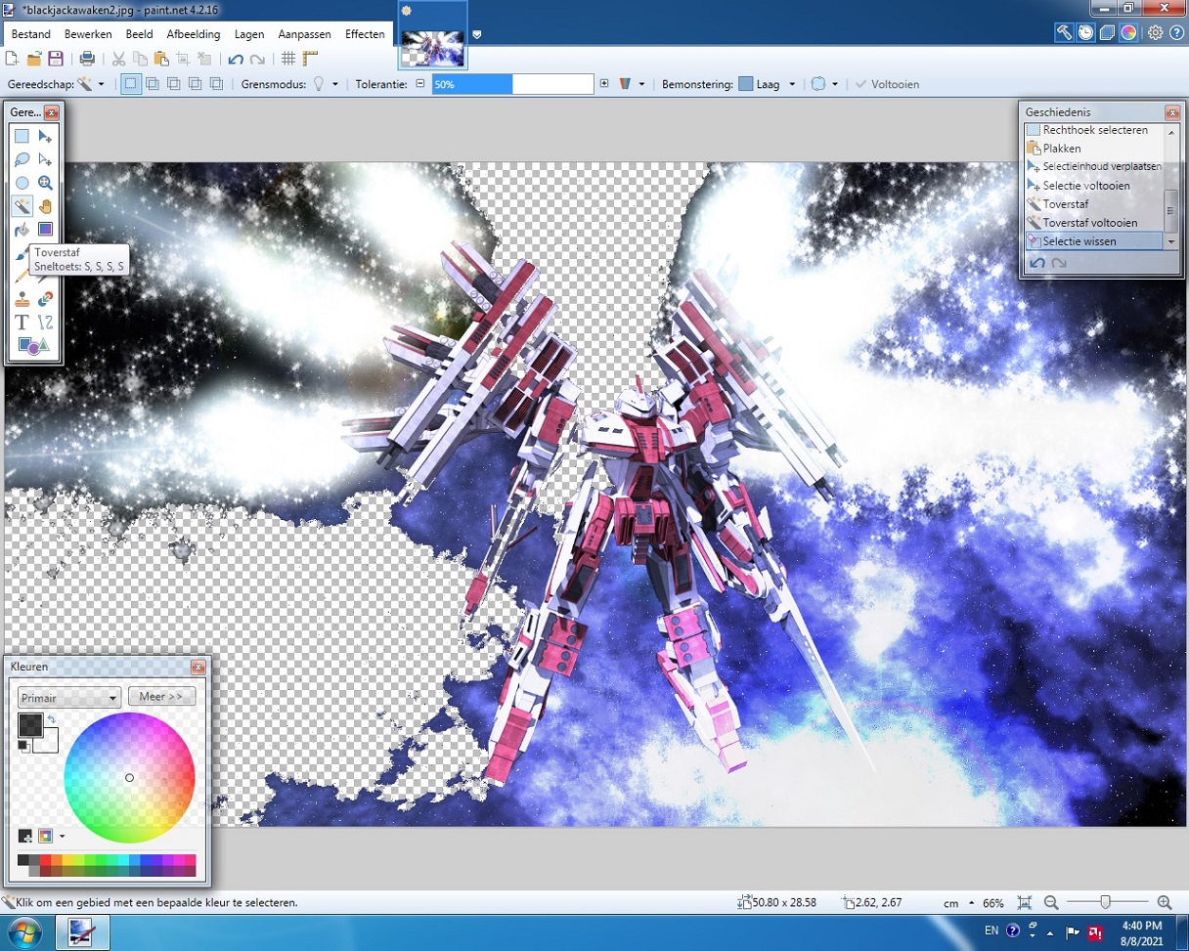Select the Lasso Select tool
This screenshot has width=1189, height=951.
click(22, 159)
